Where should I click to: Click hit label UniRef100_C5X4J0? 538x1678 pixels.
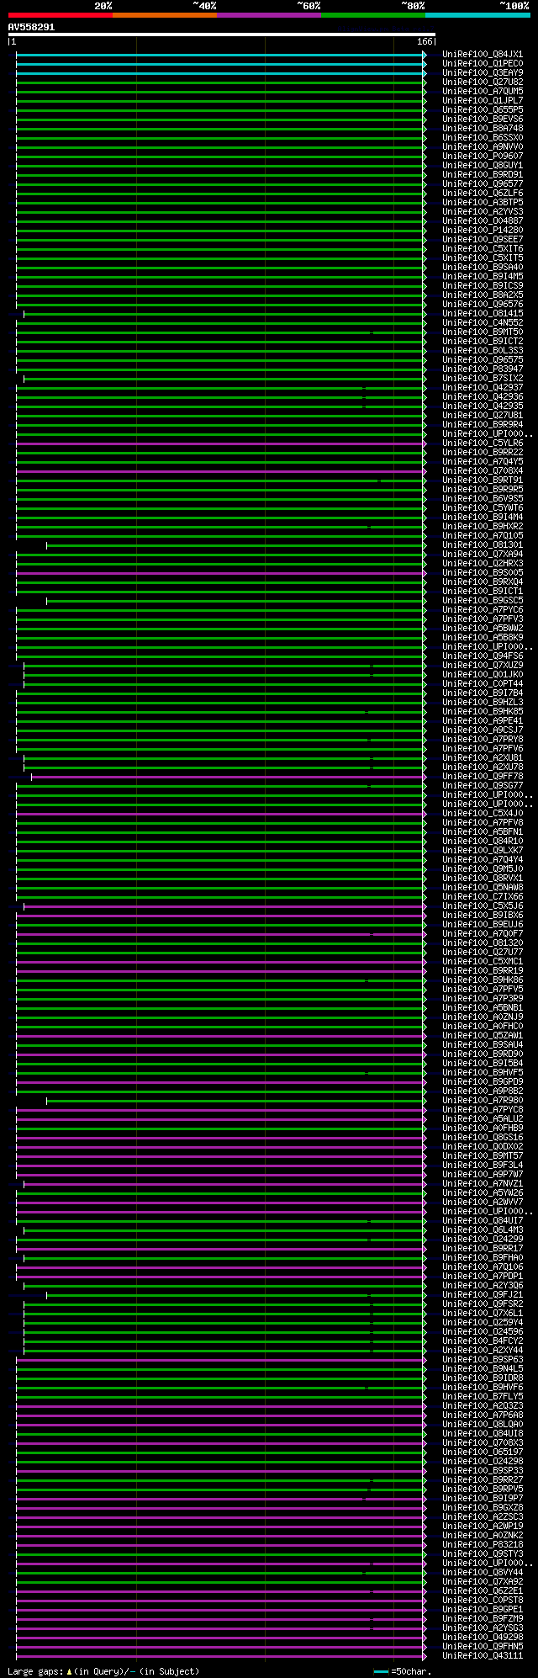click(483, 814)
